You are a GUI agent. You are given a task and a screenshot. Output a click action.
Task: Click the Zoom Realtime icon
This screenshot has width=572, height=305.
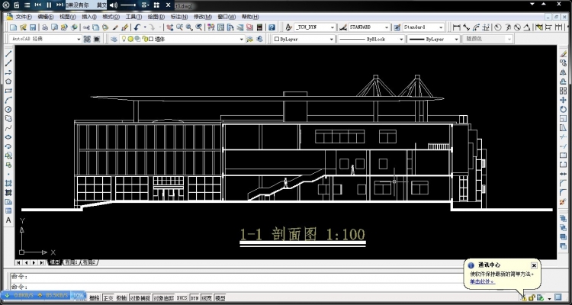click(x=179, y=27)
